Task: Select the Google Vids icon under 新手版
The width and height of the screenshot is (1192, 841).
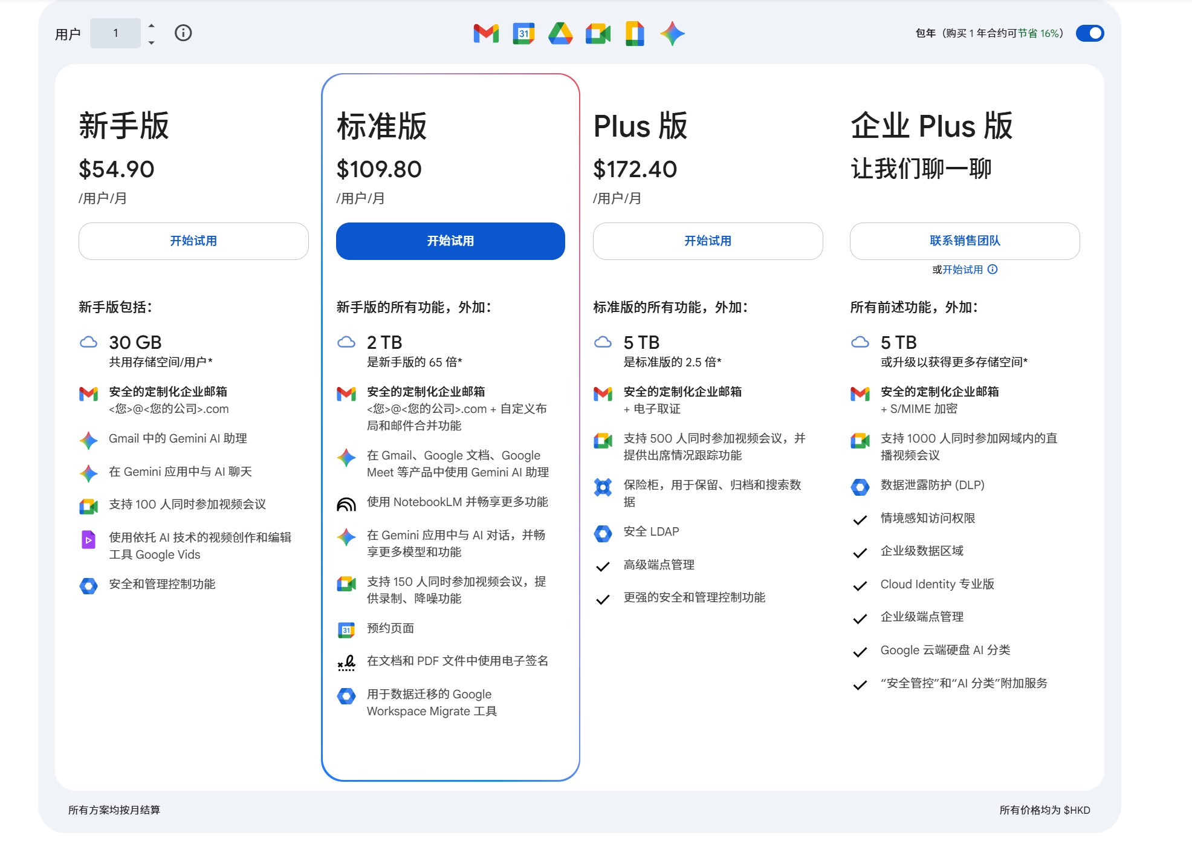Action: coord(89,541)
